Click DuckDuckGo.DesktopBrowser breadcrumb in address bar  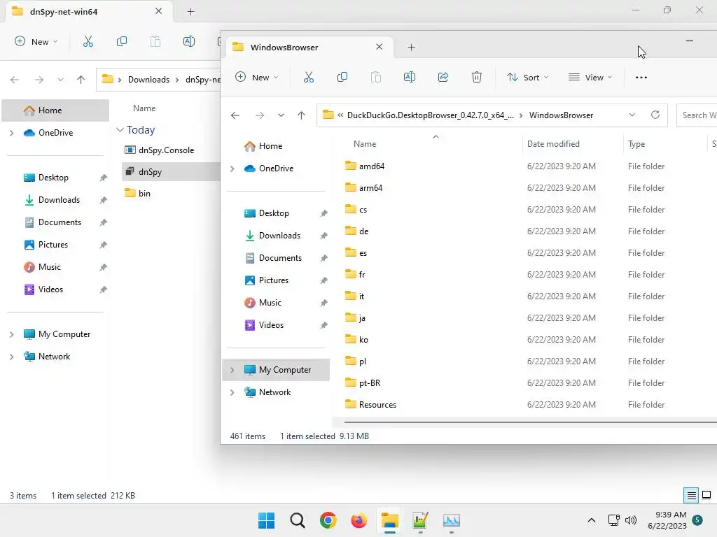tap(431, 115)
